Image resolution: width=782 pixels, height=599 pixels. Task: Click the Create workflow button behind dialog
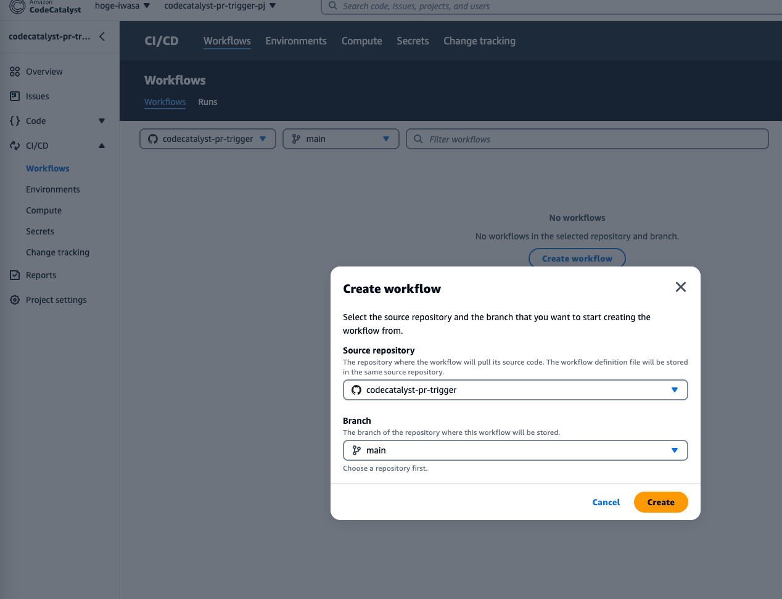[x=577, y=258]
